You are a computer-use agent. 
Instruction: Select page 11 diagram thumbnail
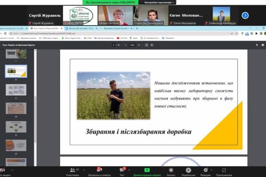pyautogui.click(x=16, y=127)
